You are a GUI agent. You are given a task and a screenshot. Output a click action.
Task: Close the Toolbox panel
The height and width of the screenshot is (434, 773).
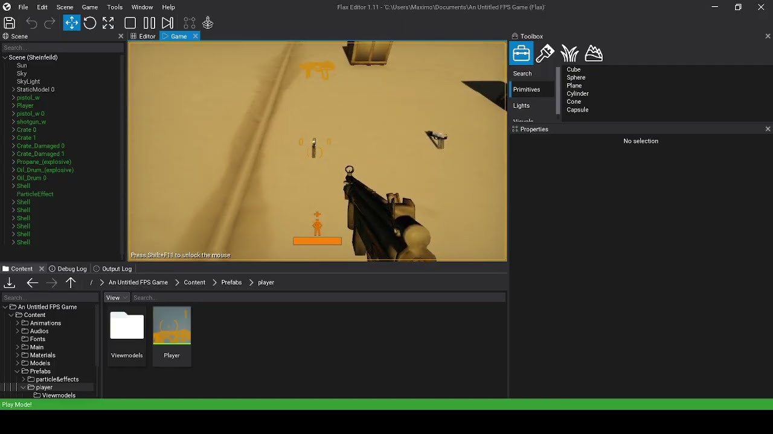[x=768, y=36]
